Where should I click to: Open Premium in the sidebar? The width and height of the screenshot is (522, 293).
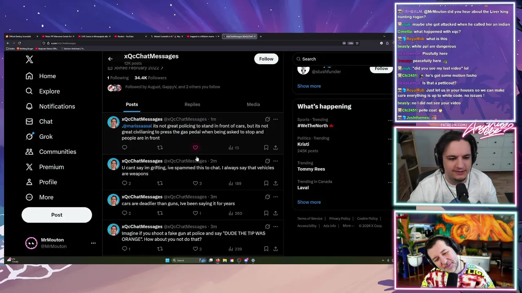45,167
